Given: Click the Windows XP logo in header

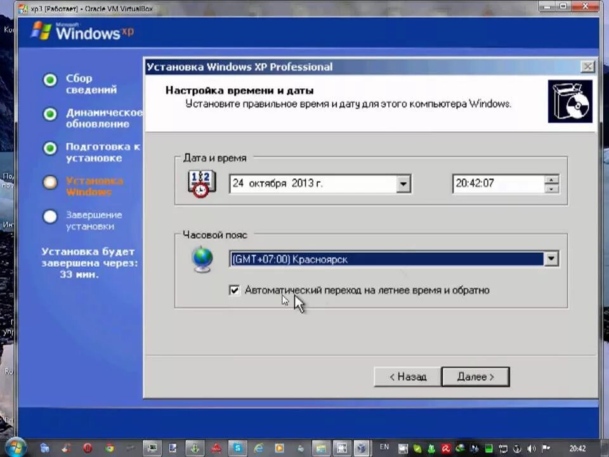Looking at the screenshot, I should (82, 32).
